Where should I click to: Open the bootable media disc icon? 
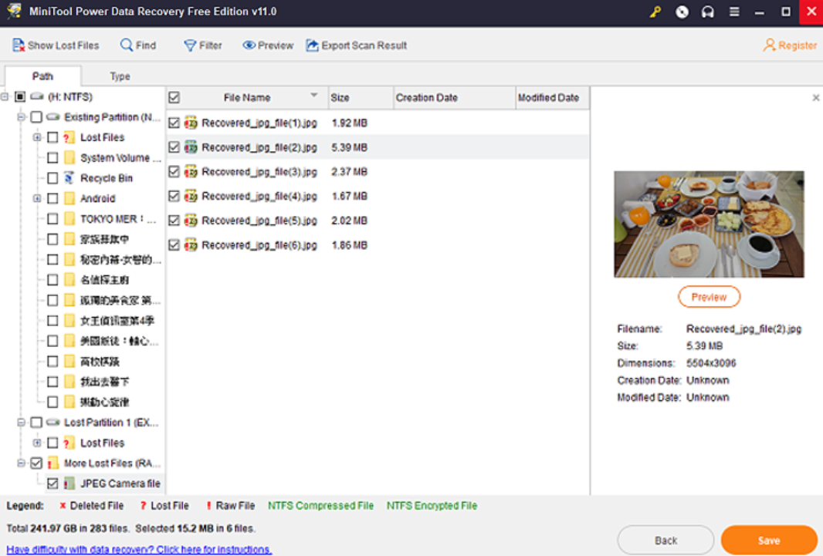(x=682, y=12)
